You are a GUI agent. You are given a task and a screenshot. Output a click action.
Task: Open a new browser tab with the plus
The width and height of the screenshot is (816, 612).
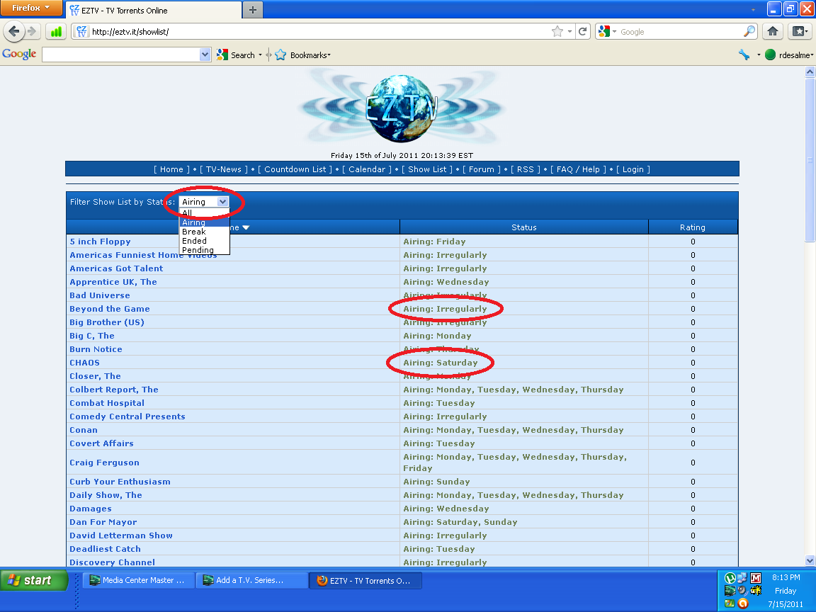(252, 11)
